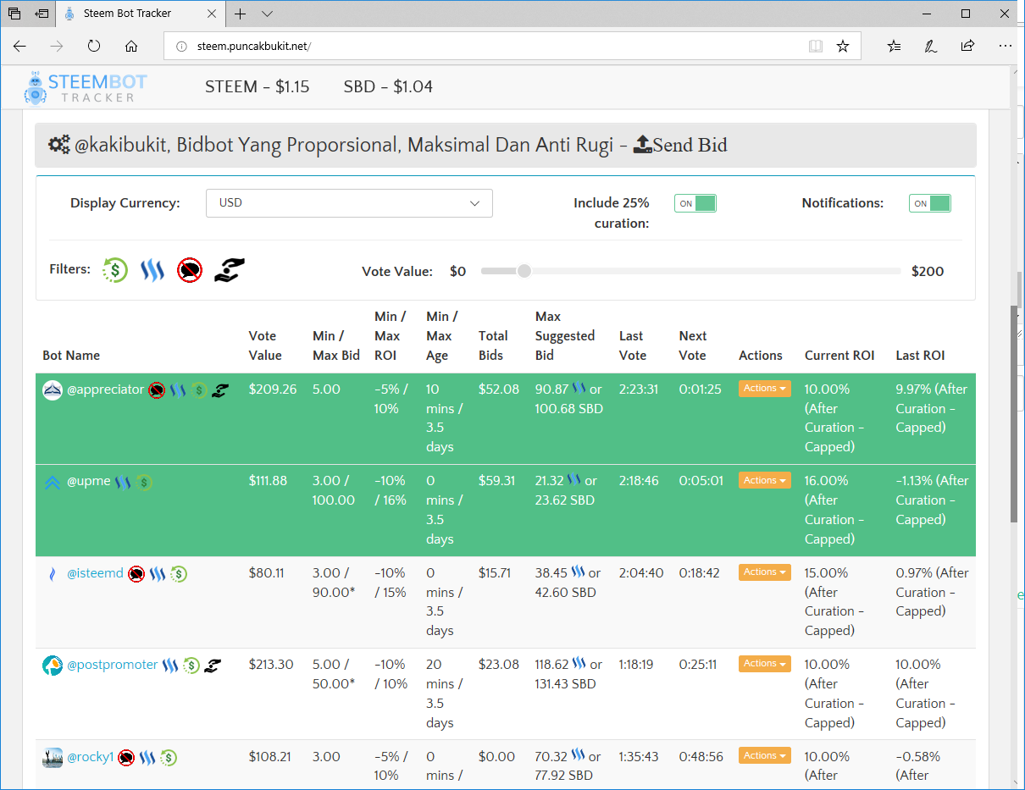The image size is (1025, 790).
Task: Open a new browser tab
Action: coord(240,14)
